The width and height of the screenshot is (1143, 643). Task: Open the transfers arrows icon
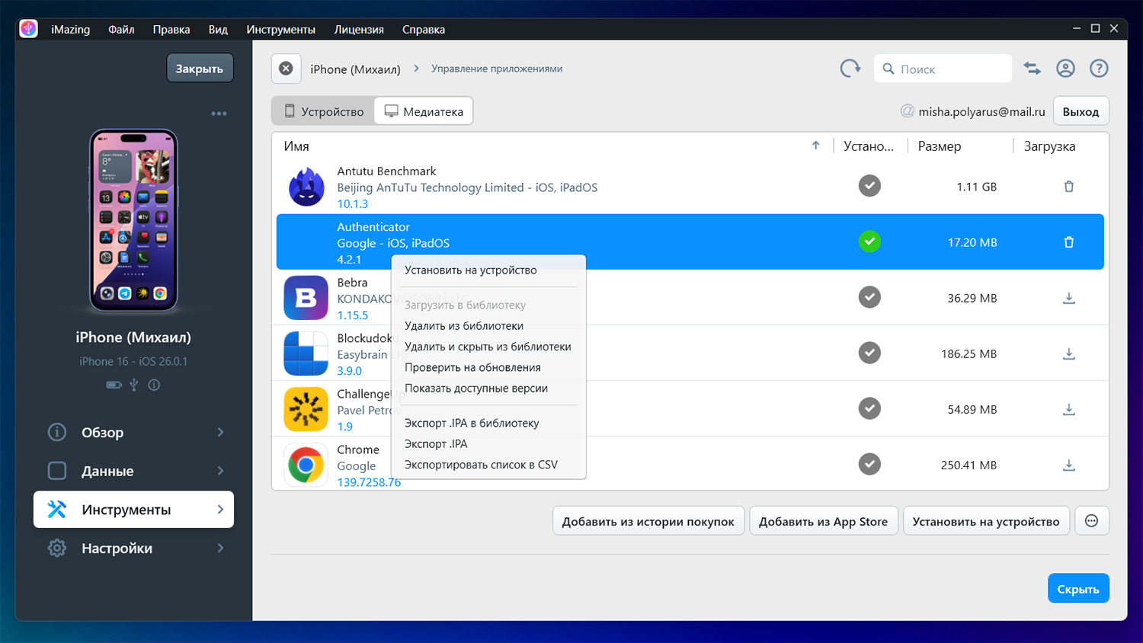pyautogui.click(x=1032, y=69)
